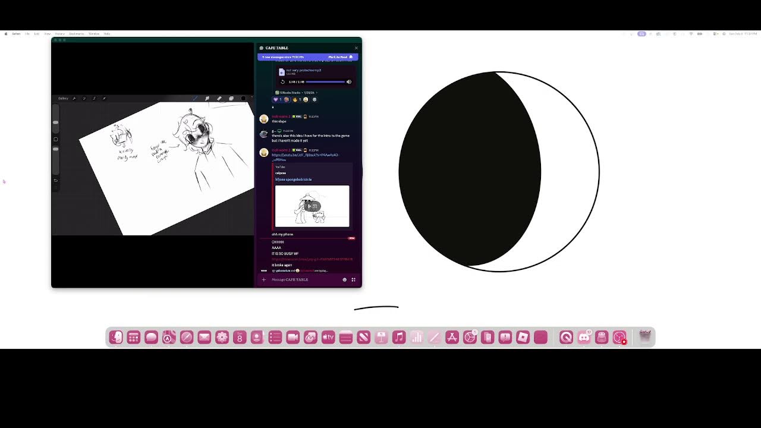Viewport: 761px width, 428px height.
Task: Open the add reaction smiley button
Action: (315, 99)
